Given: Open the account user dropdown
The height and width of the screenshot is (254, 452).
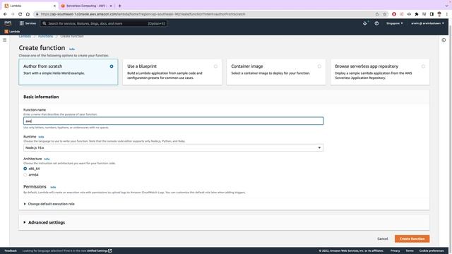Looking at the screenshot, I should point(427,23).
